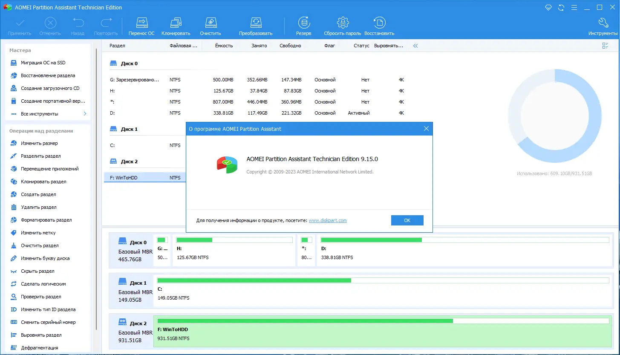Click the diamond registration icon in title bar

pos(548,7)
